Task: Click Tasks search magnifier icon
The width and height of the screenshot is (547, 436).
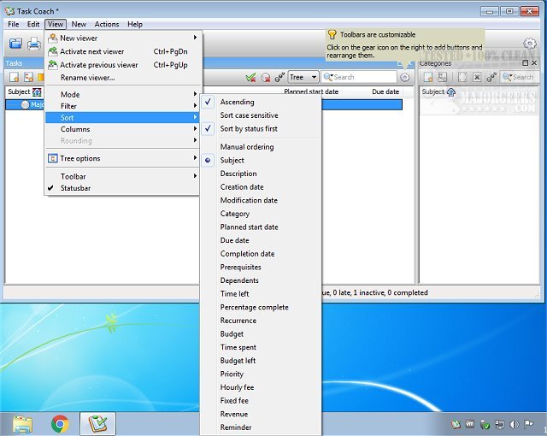Action: (x=328, y=77)
